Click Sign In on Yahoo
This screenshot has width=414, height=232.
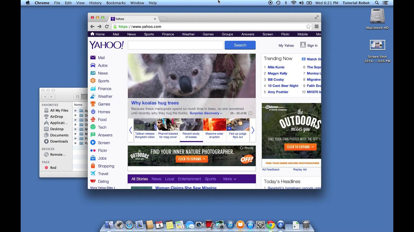pyautogui.click(x=309, y=45)
